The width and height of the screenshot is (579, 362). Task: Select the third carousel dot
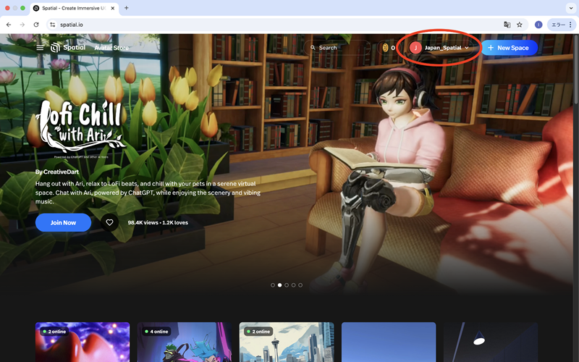coord(287,285)
